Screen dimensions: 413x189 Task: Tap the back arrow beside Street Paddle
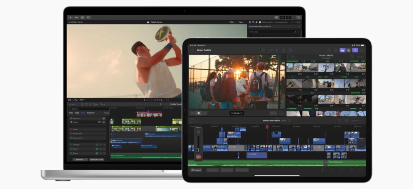pos(192,50)
